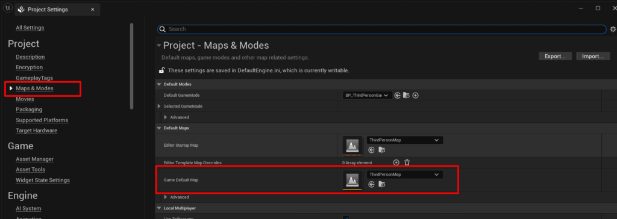617x219 pixels.
Task: Open Game Default Map dropdown
Action: 404,174
